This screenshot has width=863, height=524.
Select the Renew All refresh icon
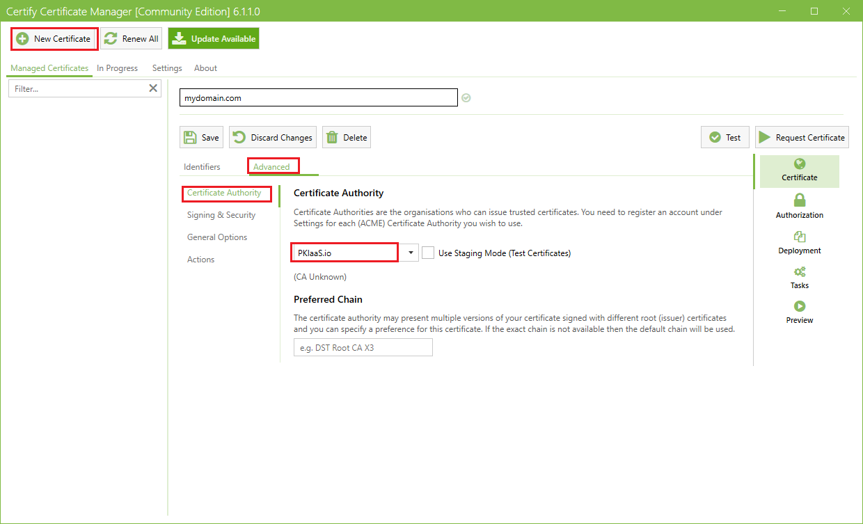(x=110, y=38)
